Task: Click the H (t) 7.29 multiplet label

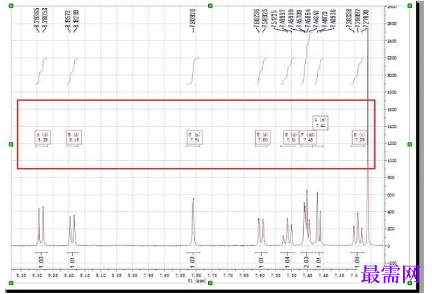Action: point(360,137)
